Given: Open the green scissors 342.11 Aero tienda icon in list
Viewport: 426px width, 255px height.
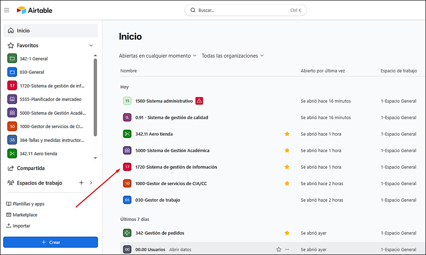Looking at the screenshot, I should 127,134.
